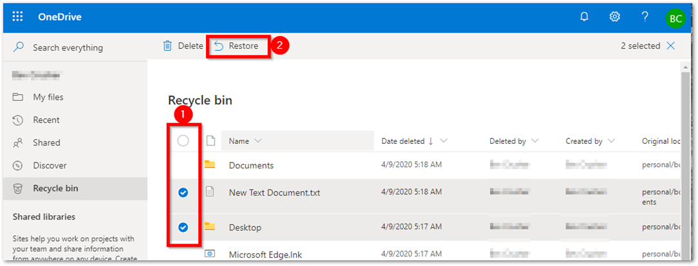Image resolution: width=698 pixels, height=266 pixels.
Task: Click the Delete button
Action: (183, 46)
